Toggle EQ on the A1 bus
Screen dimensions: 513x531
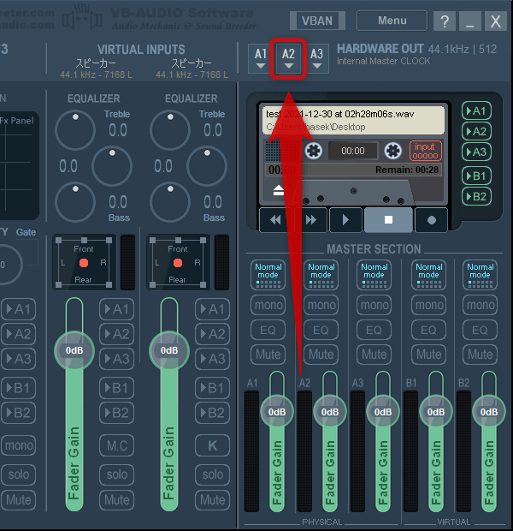tap(268, 330)
